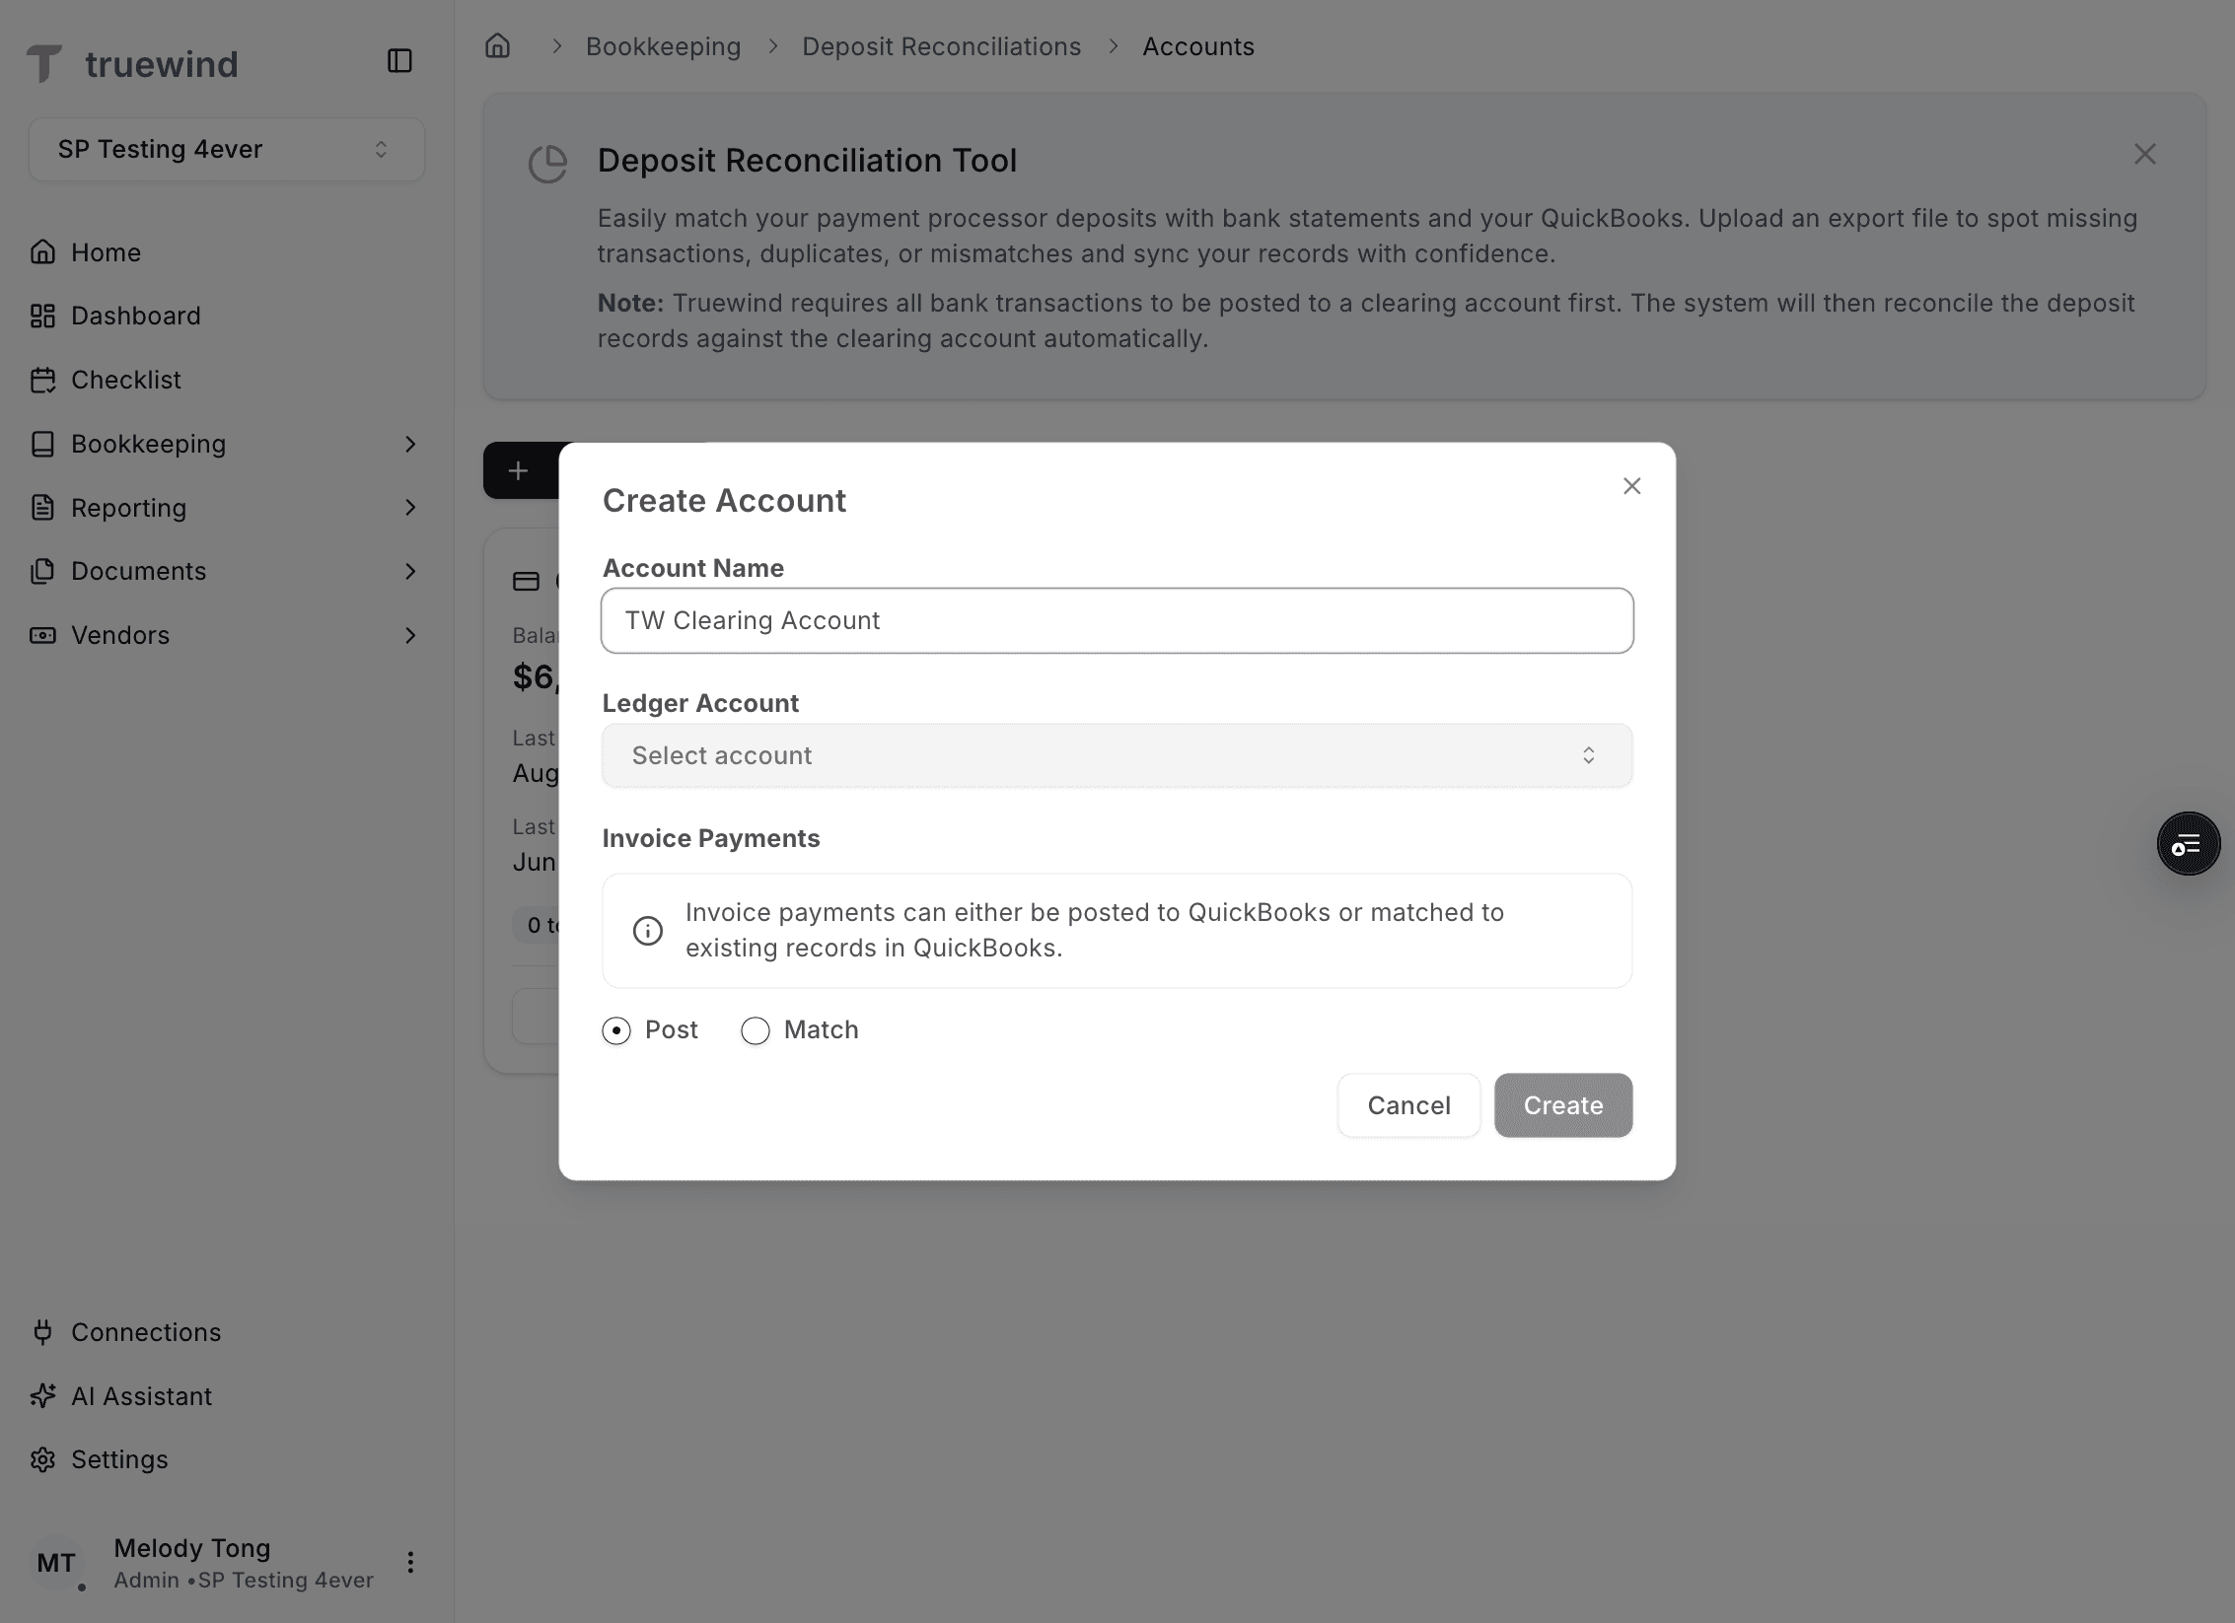This screenshot has height=1623, width=2235.
Task: Click the home icon in the breadcrumb
Action: coord(497,45)
